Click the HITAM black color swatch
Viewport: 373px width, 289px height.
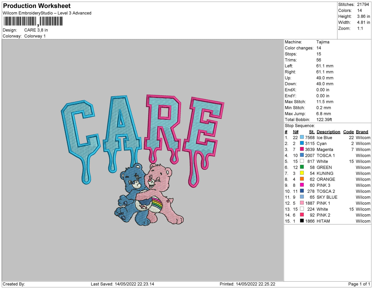302,221
